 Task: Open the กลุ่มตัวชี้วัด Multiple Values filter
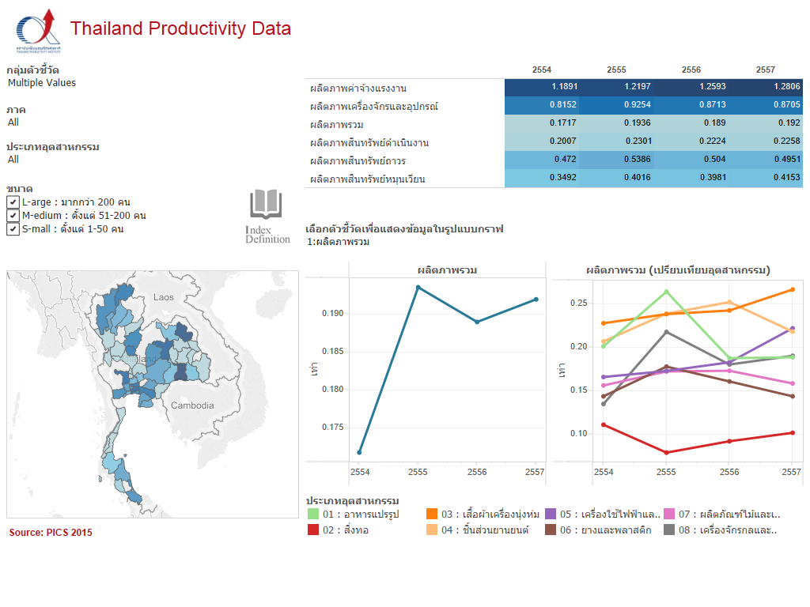pos(42,83)
